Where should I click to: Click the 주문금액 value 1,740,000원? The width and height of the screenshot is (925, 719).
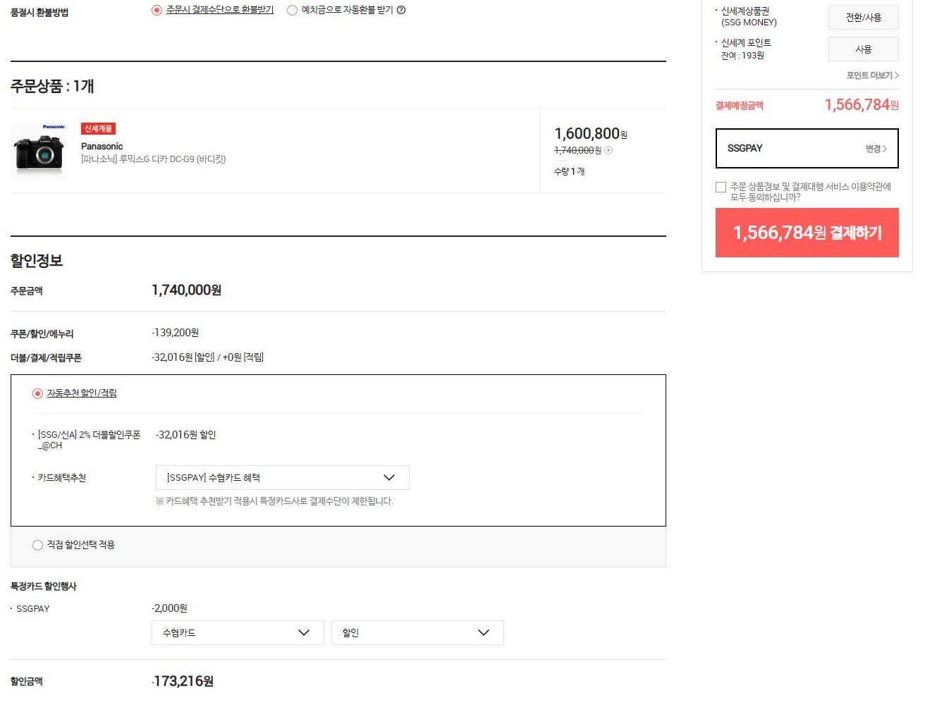coord(187,290)
